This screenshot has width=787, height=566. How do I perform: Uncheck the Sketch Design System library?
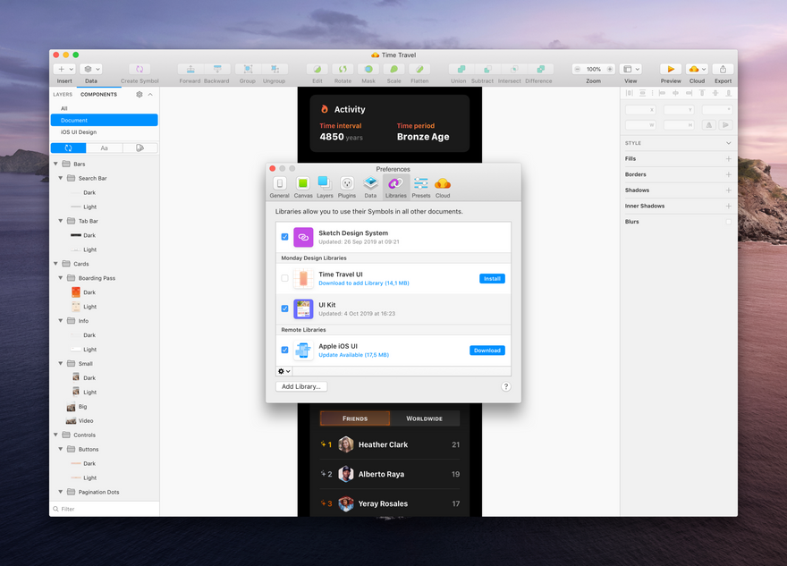pos(284,237)
